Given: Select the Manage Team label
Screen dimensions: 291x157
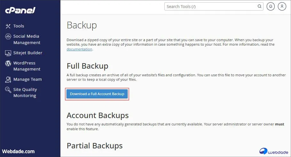Looking at the screenshot, I should [x=28, y=79].
